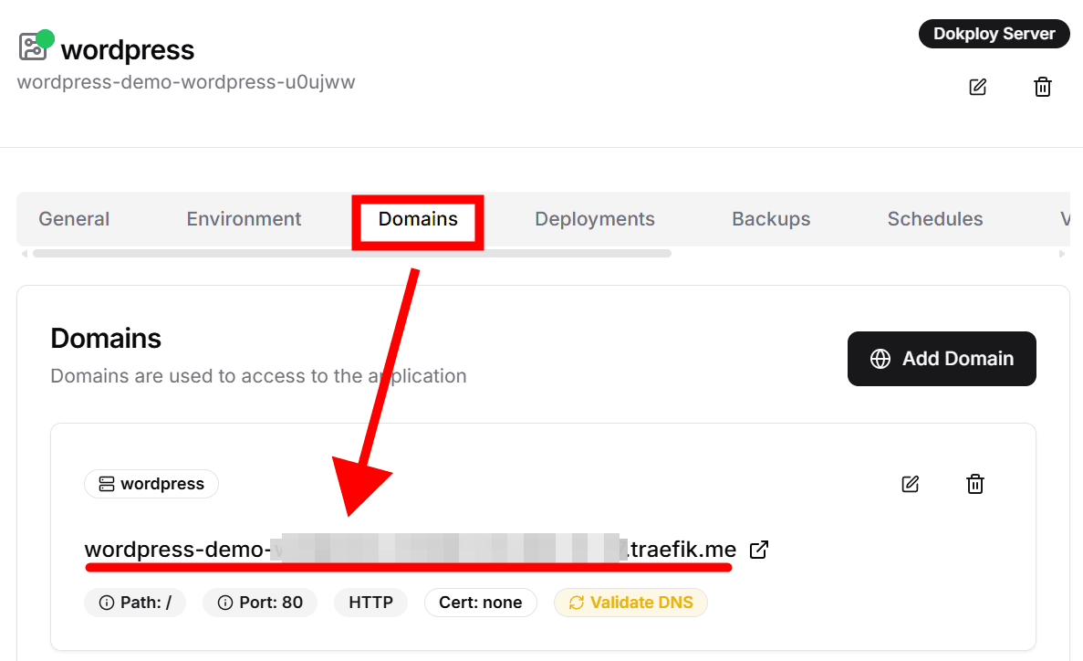Click the Dokploy Server badge
1083x661 pixels.
(x=994, y=35)
